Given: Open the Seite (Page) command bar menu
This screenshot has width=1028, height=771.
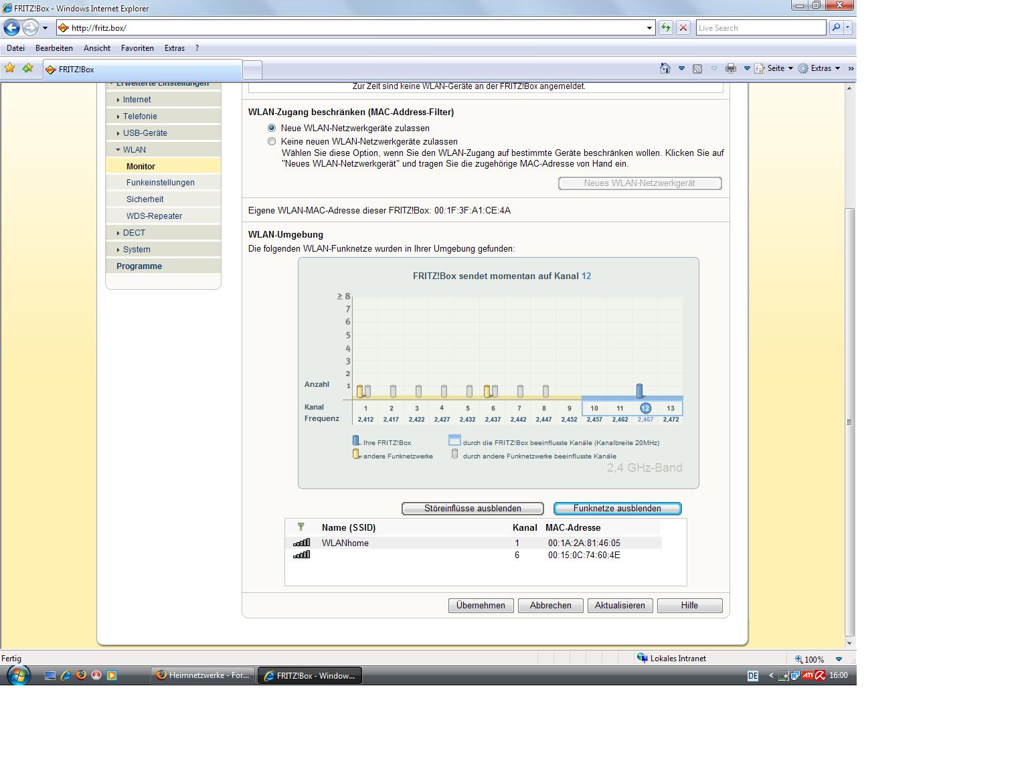Looking at the screenshot, I should point(774,68).
